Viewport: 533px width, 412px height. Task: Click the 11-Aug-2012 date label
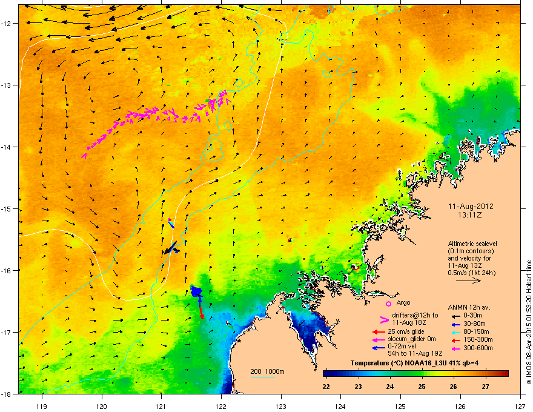click(471, 207)
